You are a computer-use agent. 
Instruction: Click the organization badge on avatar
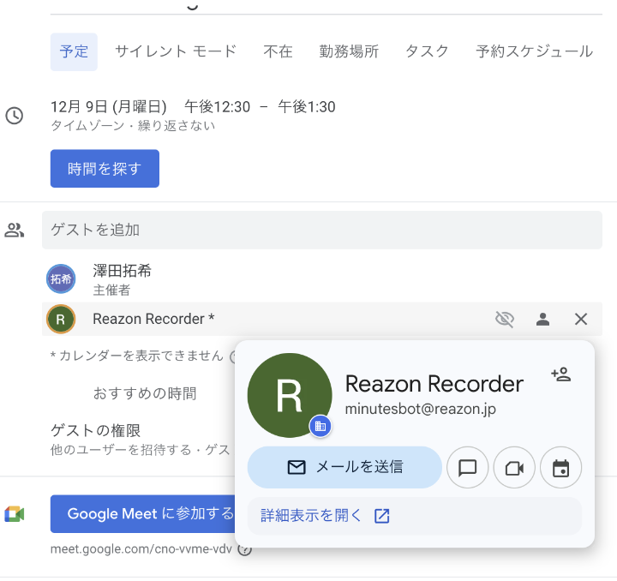point(320,426)
